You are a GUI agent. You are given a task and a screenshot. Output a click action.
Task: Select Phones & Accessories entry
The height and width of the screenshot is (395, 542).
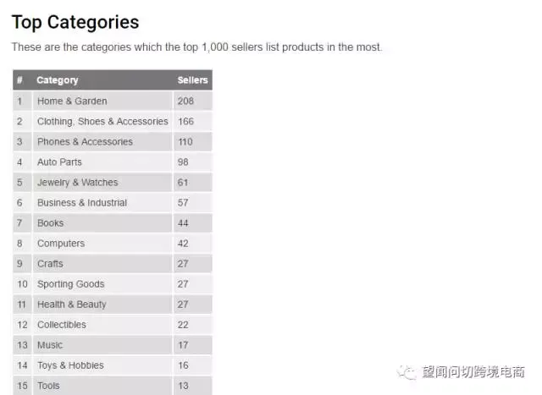[x=85, y=142]
